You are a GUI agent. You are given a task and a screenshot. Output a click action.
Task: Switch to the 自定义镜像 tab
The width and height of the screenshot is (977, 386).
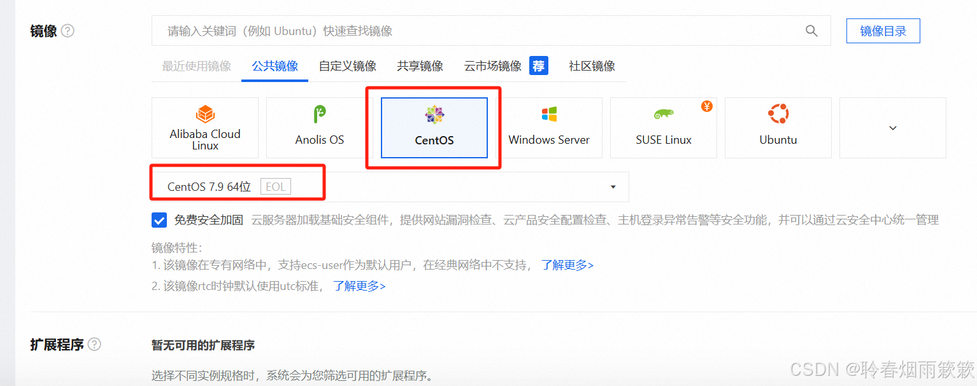[x=348, y=66]
